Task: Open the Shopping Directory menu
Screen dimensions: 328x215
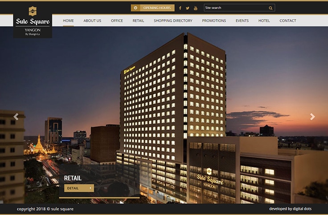Action: tap(173, 21)
